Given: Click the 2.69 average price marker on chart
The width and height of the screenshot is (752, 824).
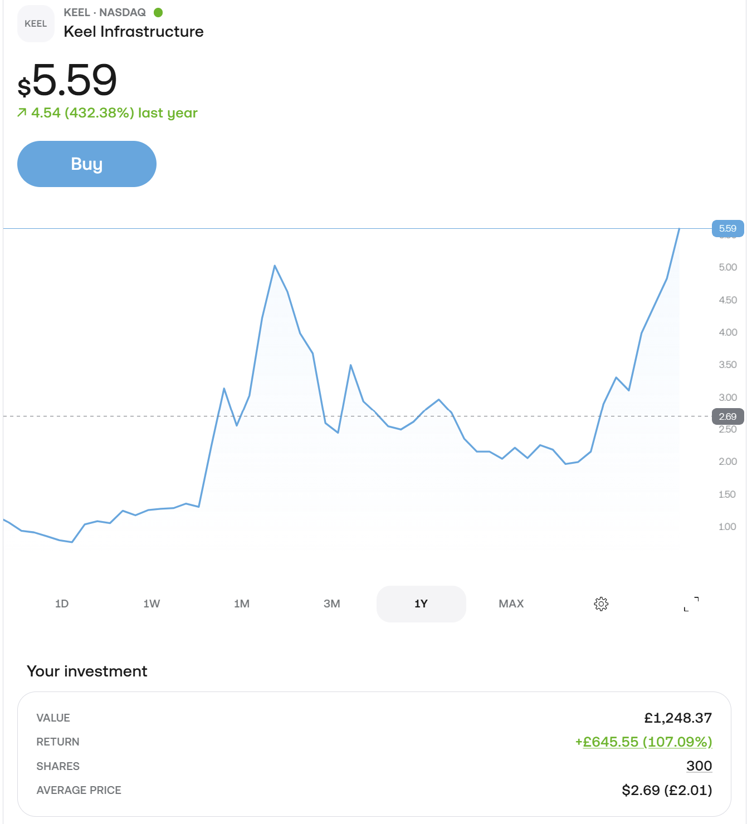Looking at the screenshot, I should coord(728,416).
